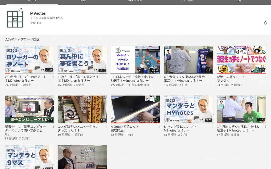Open title 部活生の夢をノートでつなぐ！
271x169 pixels.
[231, 79]
